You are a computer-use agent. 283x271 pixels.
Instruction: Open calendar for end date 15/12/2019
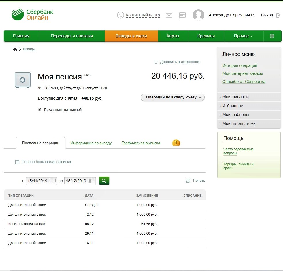tap(91, 181)
